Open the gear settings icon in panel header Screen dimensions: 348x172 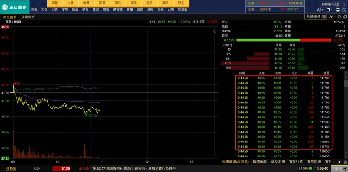click(339, 16)
